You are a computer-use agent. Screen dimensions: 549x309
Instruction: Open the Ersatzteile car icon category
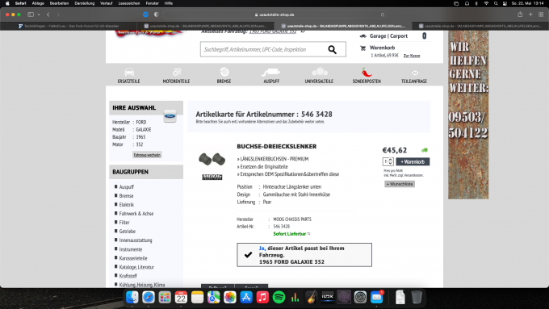[x=129, y=72]
